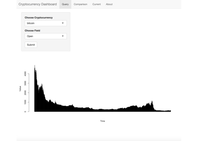Click the Choose Cryptocurrency label

[x=39, y=18]
